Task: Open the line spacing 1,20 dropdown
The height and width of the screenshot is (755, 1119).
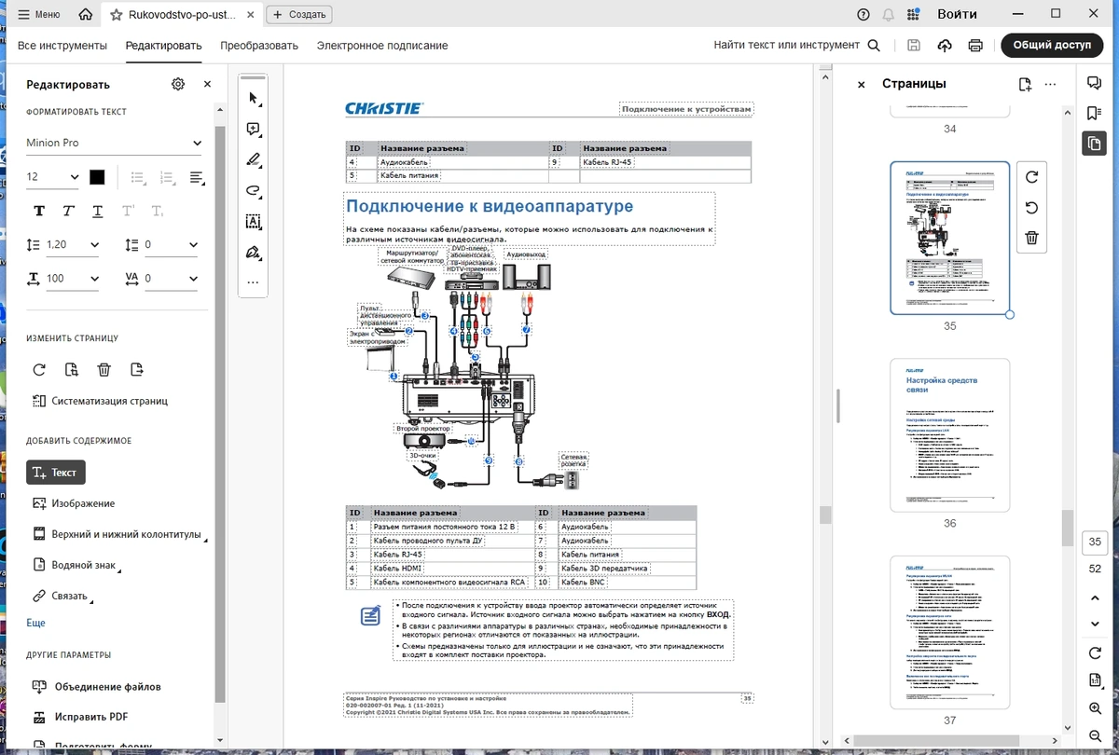Action: point(71,245)
